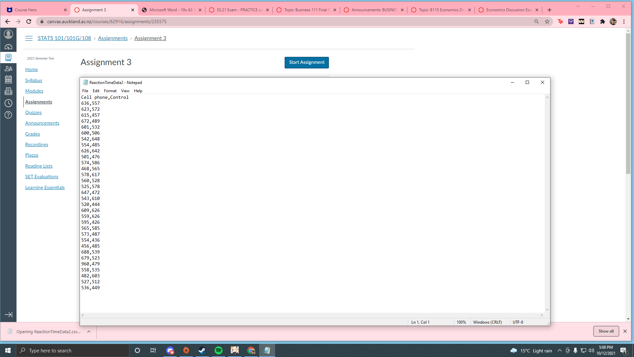The height and width of the screenshot is (357, 634).
Task: Bookmark the page with the star icon
Action: point(547,21)
